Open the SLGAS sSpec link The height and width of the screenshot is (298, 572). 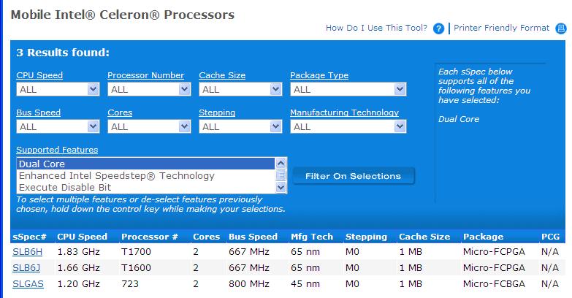pyautogui.click(x=28, y=284)
